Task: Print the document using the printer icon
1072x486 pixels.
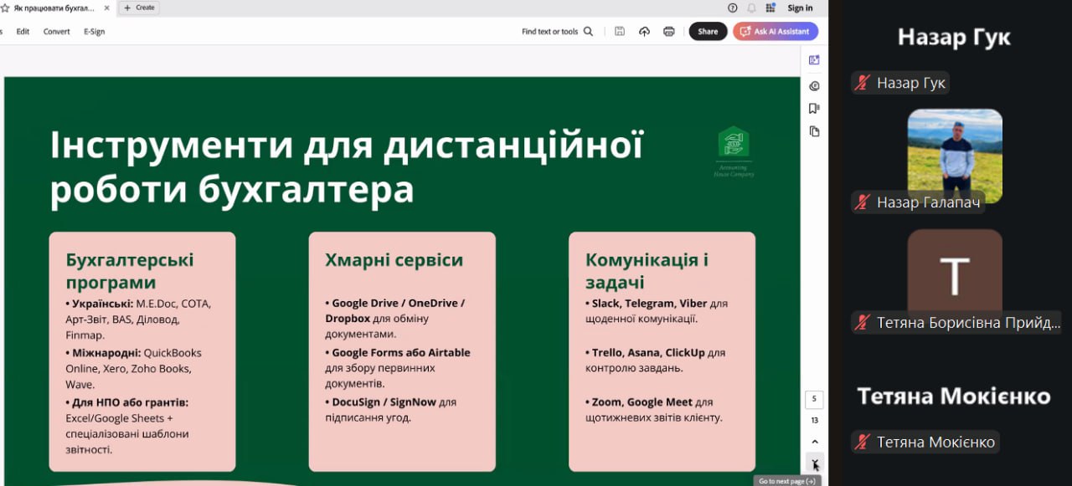Action: pos(668,32)
